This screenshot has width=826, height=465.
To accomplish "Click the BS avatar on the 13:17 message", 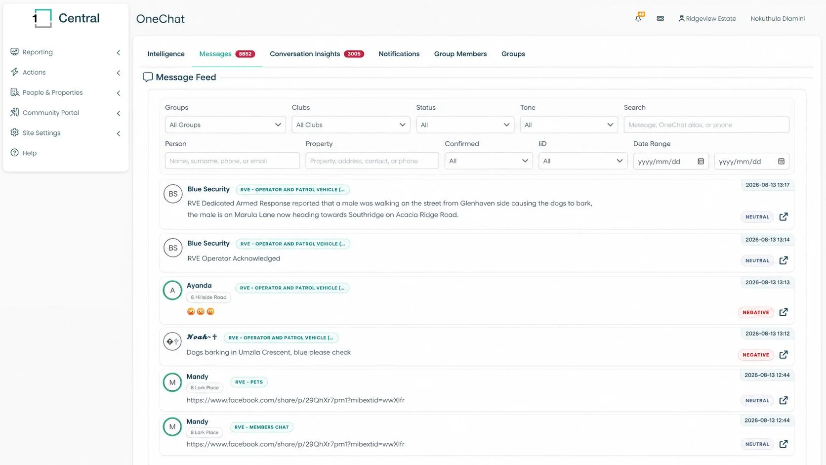I will click(173, 194).
